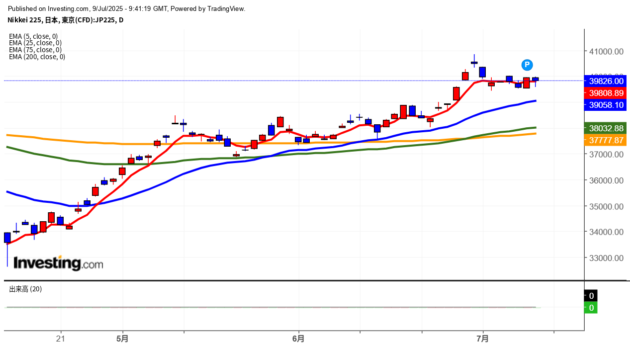630x347 pixels.
Task: Click the orange 37777.87 EMA value label
Action: pyautogui.click(x=606, y=140)
